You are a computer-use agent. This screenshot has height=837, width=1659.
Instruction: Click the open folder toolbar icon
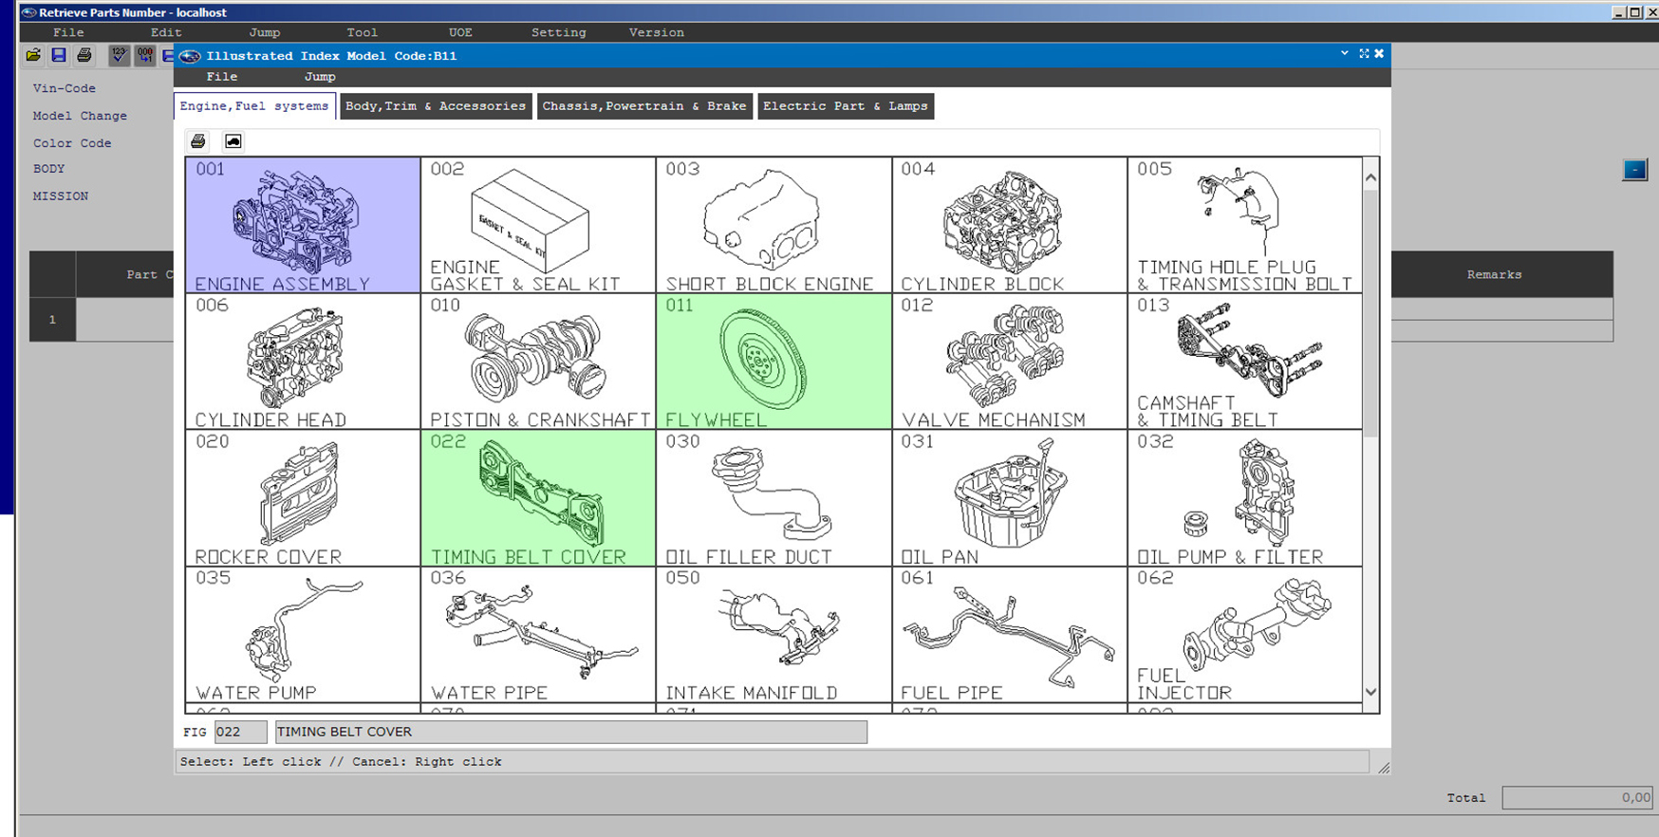pyautogui.click(x=33, y=56)
